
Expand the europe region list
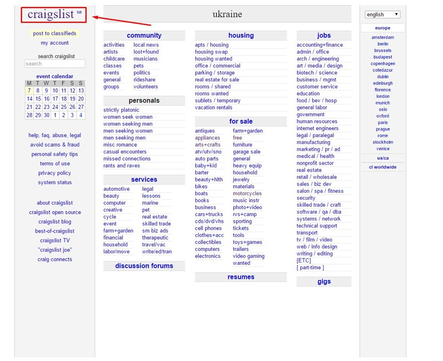[x=382, y=28]
